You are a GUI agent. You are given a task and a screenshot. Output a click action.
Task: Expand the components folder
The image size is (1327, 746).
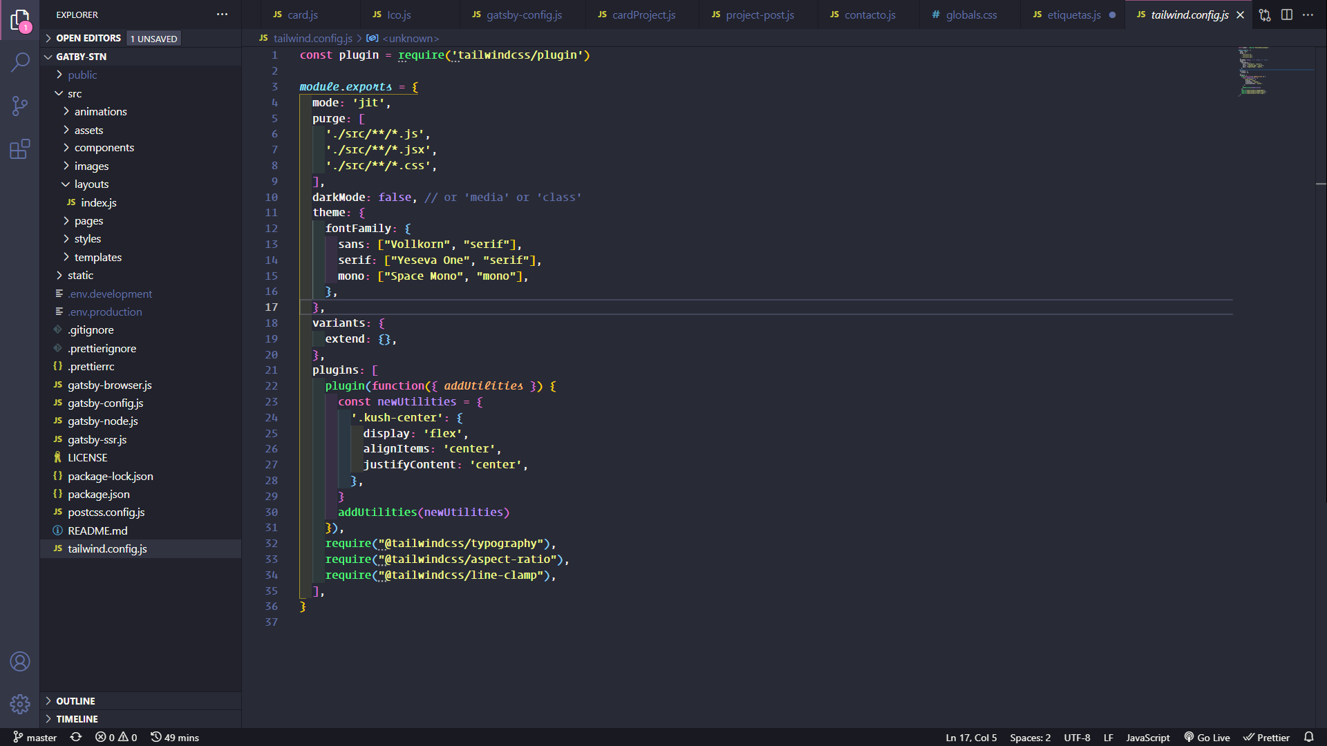[x=140, y=148]
